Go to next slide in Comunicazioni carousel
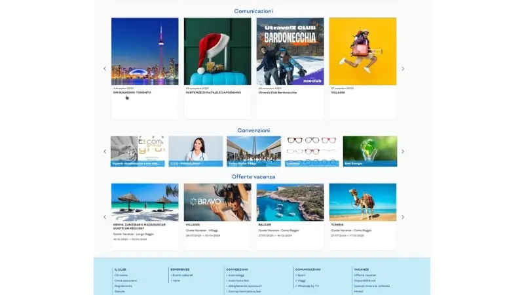The image size is (524, 295). click(403, 69)
